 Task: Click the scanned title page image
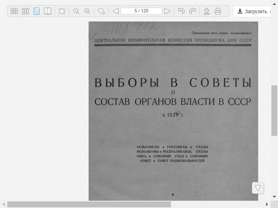(x=173, y=111)
